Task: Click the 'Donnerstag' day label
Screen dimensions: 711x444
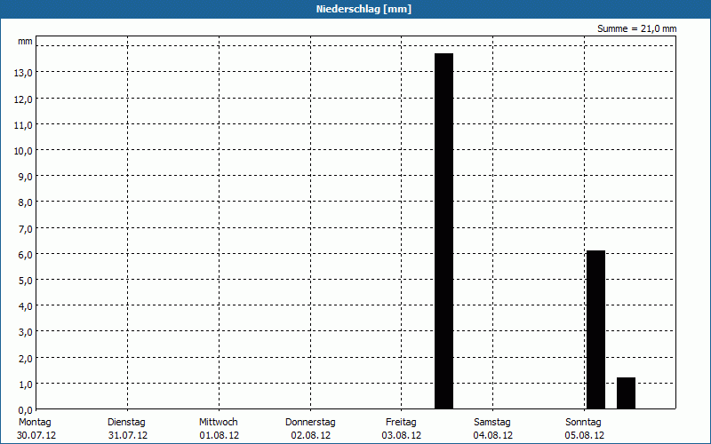Action: 310,422
